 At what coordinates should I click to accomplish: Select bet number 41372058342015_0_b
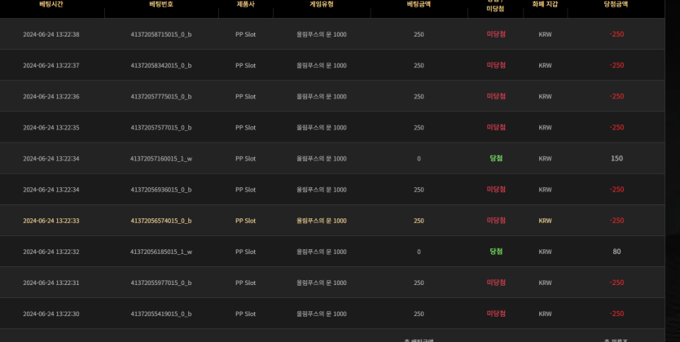click(161, 65)
